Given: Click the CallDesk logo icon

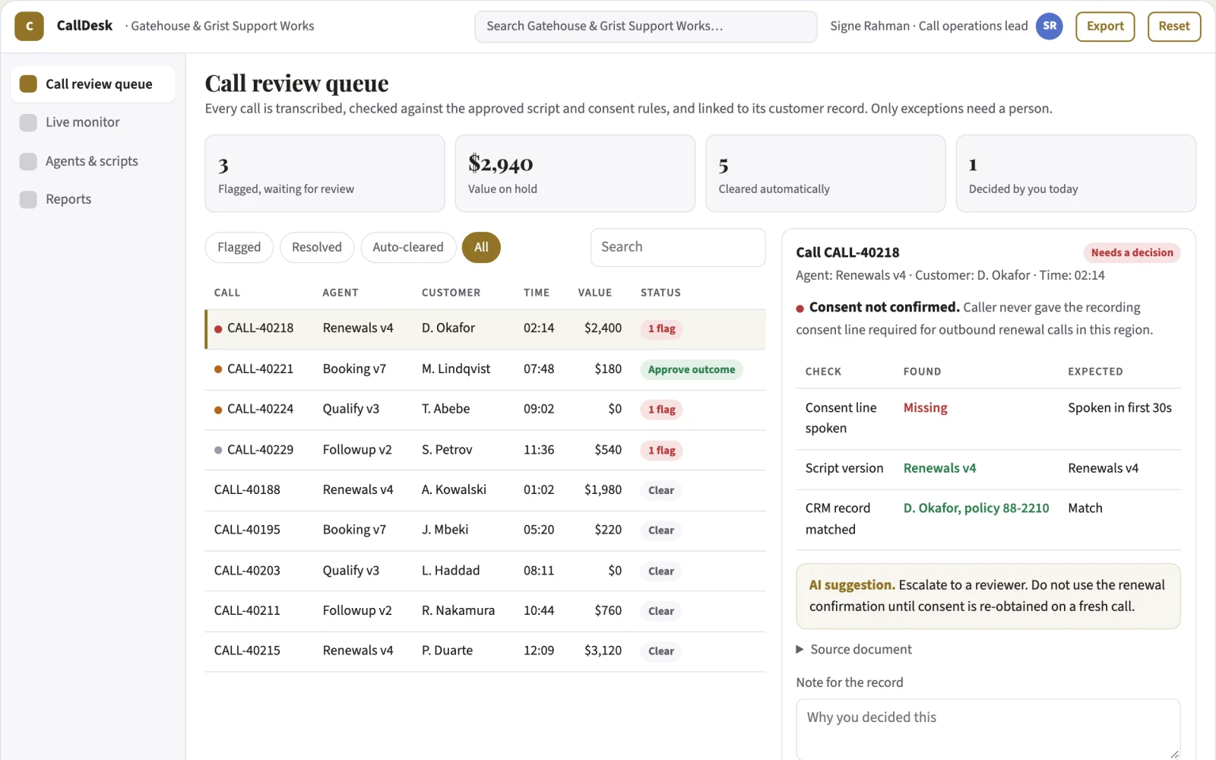Looking at the screenshot, I should [x=29, y=26].
